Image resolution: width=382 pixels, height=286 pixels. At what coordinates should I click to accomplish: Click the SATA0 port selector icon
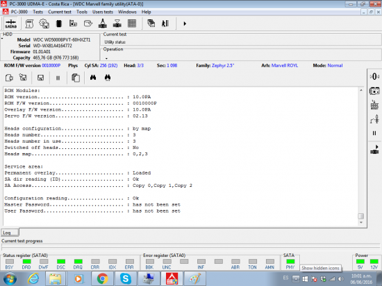coord(10,24)
